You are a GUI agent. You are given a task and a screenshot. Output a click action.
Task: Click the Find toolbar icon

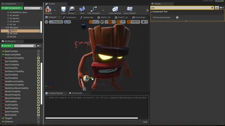(x=82, y=10)
